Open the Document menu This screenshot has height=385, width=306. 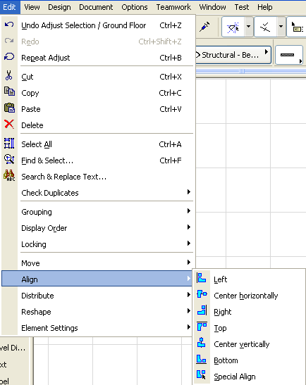(96, 7)
